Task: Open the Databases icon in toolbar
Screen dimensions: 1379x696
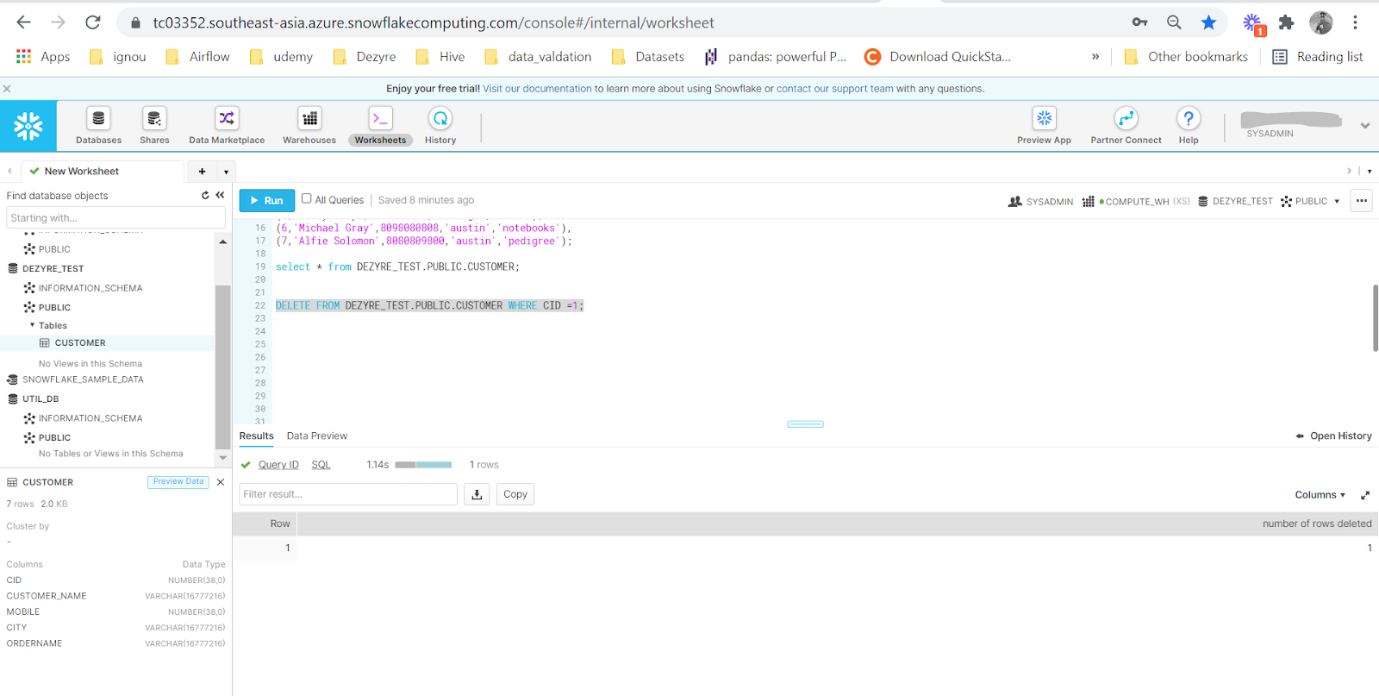Action: pyautogui.click(x=98, y=119)
